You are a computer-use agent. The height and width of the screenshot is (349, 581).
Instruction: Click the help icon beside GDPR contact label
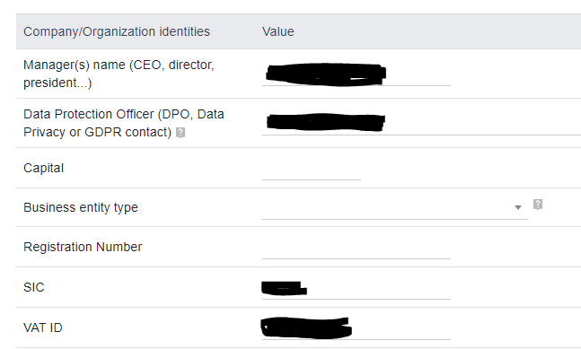(180, 133)
